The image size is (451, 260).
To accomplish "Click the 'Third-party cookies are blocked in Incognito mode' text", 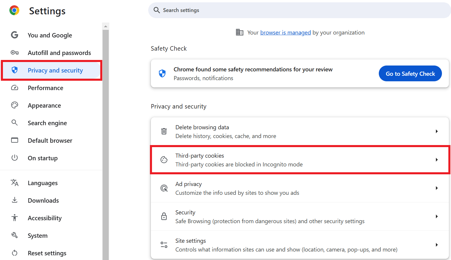I will click(239, 164).
